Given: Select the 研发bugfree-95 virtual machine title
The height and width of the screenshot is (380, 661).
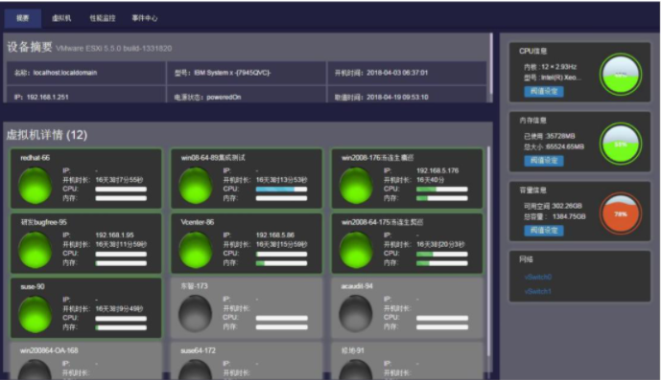Looking at the screenshot, I should [x=43, y=222].
